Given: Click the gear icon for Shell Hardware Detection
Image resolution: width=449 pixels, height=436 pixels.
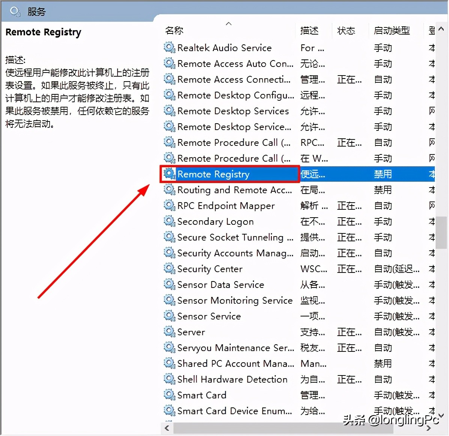Looking at the screenshot, I should (169, 379).
